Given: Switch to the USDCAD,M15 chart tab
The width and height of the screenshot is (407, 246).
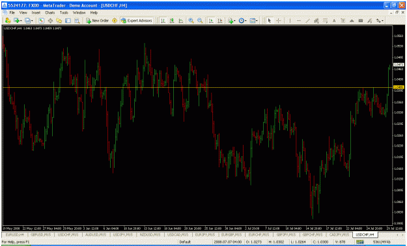Looking at the screenshot, I should (178, 234).
